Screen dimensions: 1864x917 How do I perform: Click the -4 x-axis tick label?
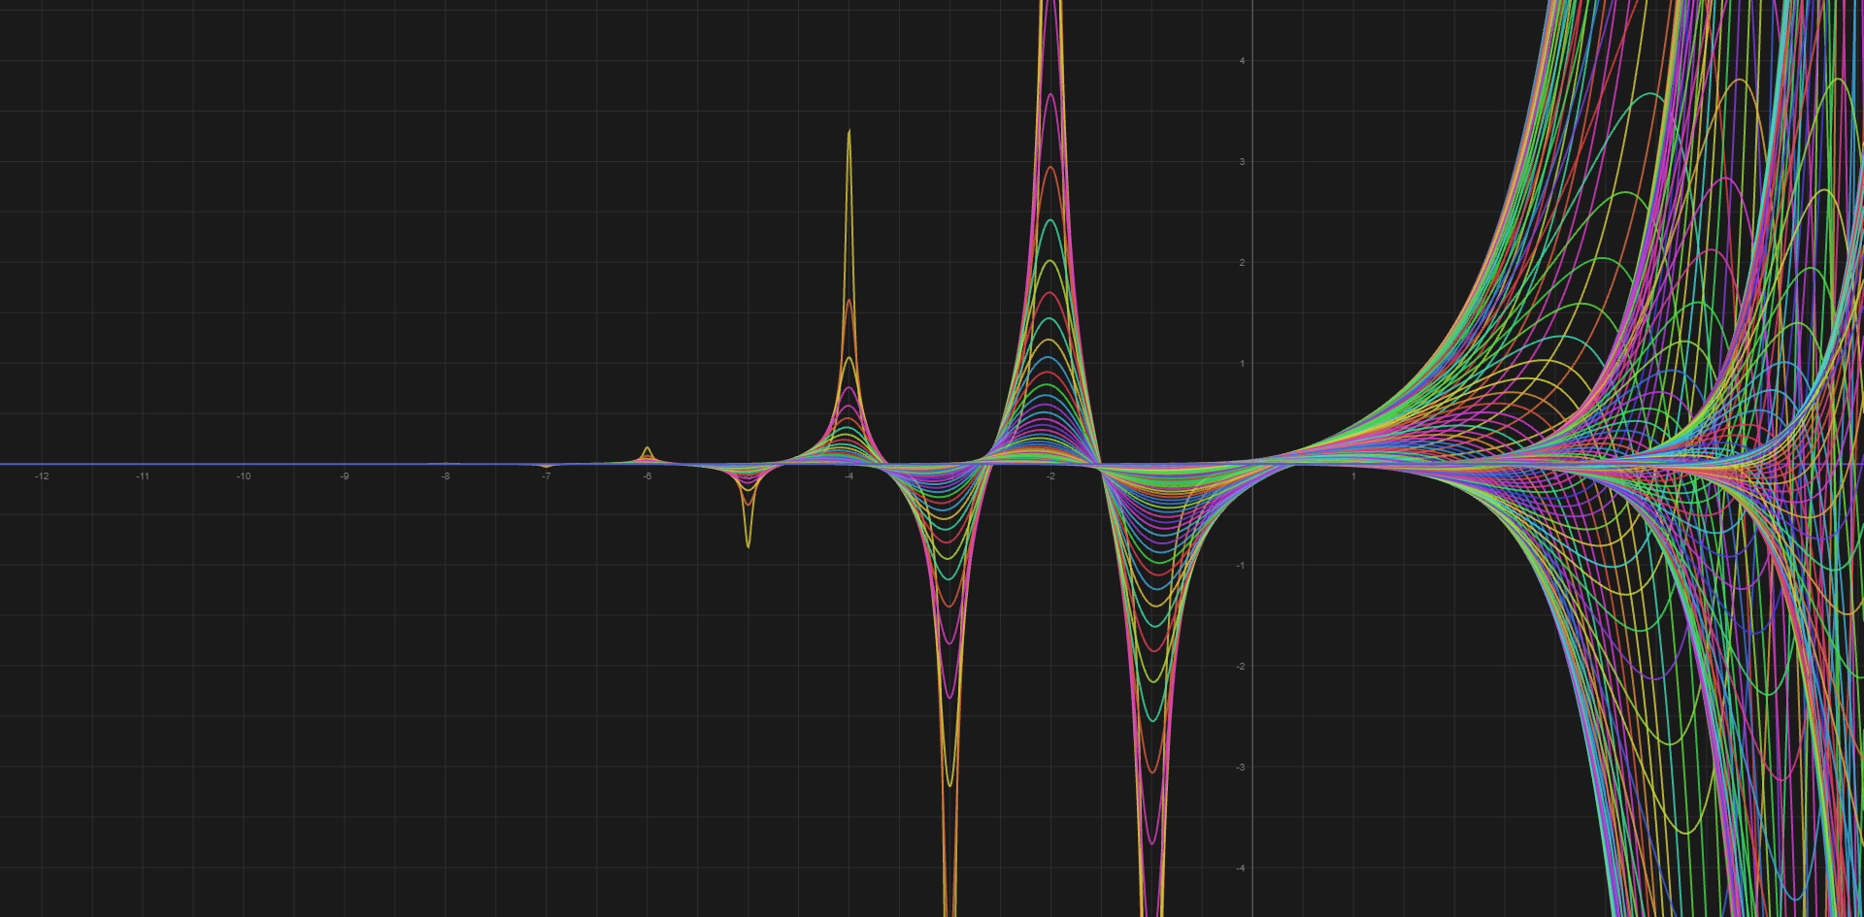[x=849, y=476]
